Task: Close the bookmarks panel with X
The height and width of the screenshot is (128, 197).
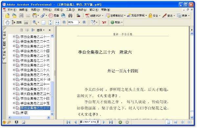Action: coord(50,30)
